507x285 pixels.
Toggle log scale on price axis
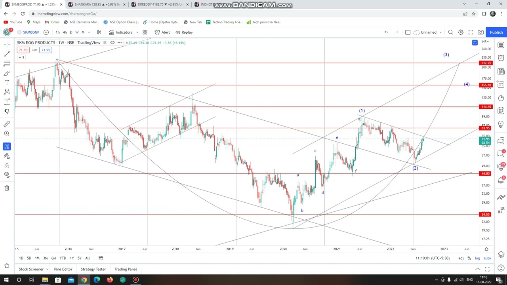[477, 258]
